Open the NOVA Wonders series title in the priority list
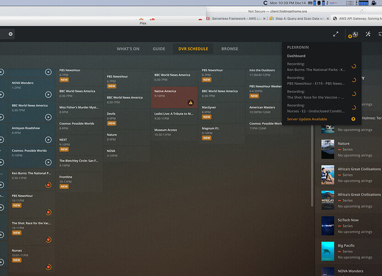Screen dimensions: 382x276 [x=350, y=271]
